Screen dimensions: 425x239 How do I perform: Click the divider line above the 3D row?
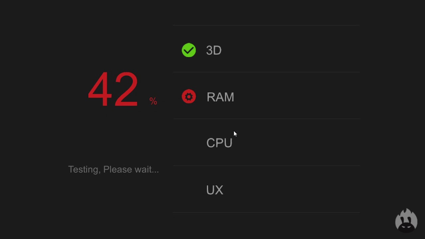click(266, 25)
